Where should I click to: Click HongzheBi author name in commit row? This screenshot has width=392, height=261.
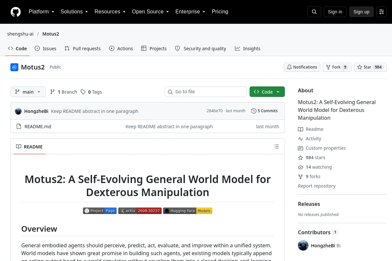coord(36,111)
